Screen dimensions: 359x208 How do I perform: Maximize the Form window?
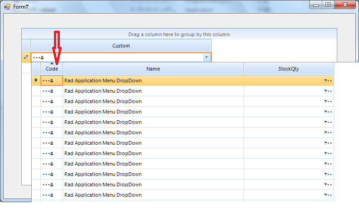(x=328, y=5)
